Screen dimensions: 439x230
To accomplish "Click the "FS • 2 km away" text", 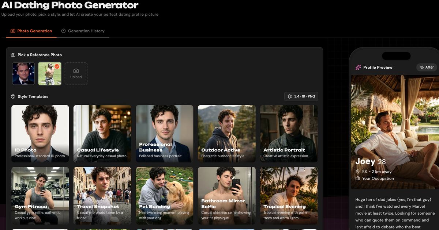I will (x=377, y=172).
